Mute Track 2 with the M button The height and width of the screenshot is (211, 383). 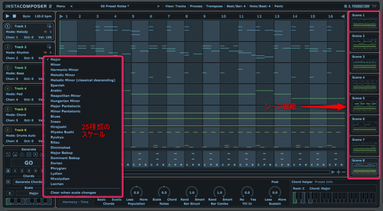tap(45, 52)
